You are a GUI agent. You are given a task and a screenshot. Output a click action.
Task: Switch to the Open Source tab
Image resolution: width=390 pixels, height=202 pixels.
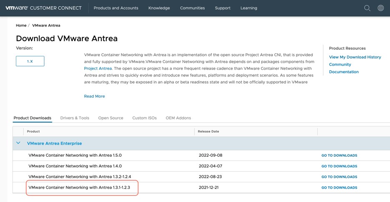(x=110, y=118)
